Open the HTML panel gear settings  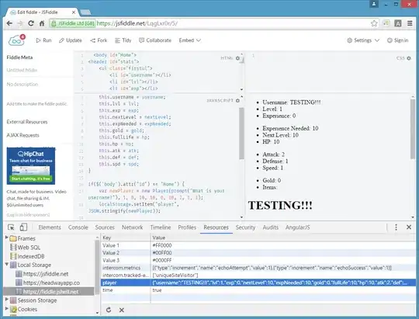tap(237, 58)
